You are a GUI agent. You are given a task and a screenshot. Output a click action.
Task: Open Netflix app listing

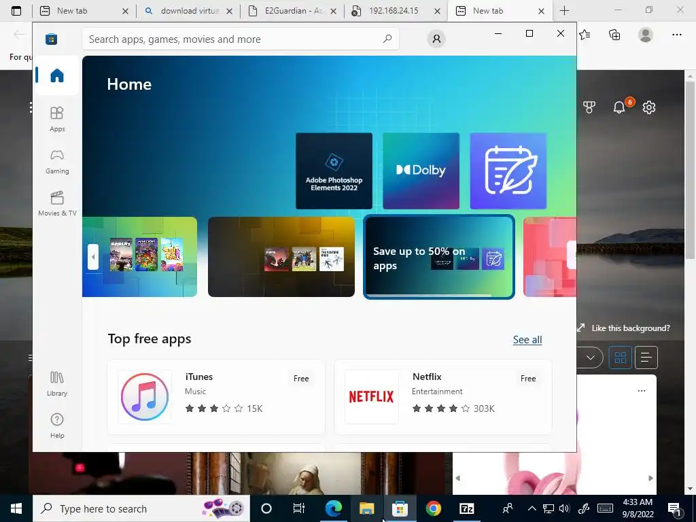click(443, 397)
